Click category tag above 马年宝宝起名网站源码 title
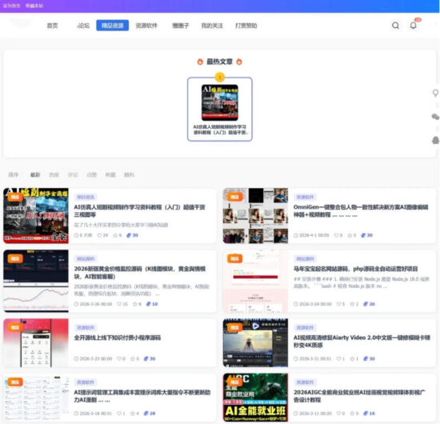The width and height of the screenshot is (440, 424). coord(305,258)
